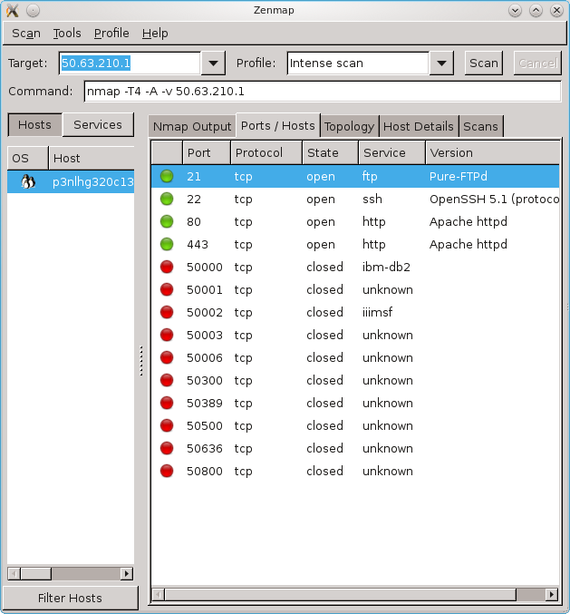
Task: Sort by the Protocol column header
Action: tap(266, 152)
